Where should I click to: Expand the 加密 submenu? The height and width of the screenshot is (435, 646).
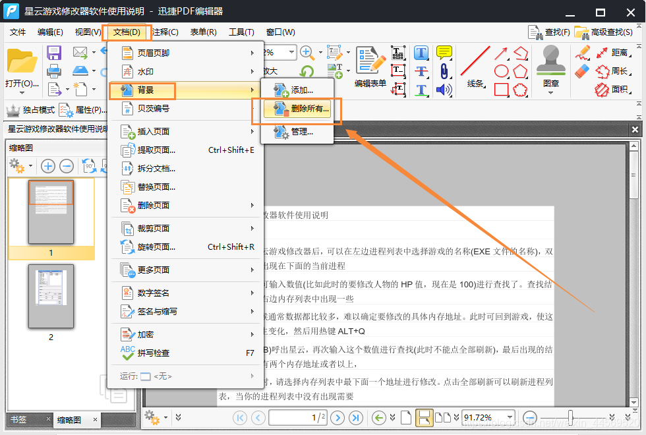(186, 335)
